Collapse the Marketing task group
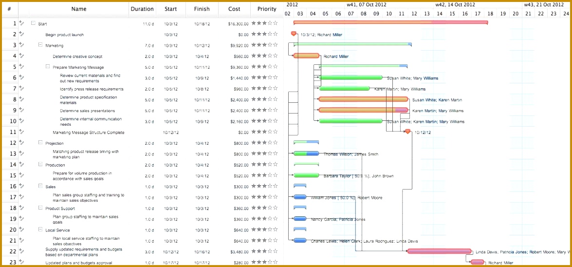 tap(40, 45)
